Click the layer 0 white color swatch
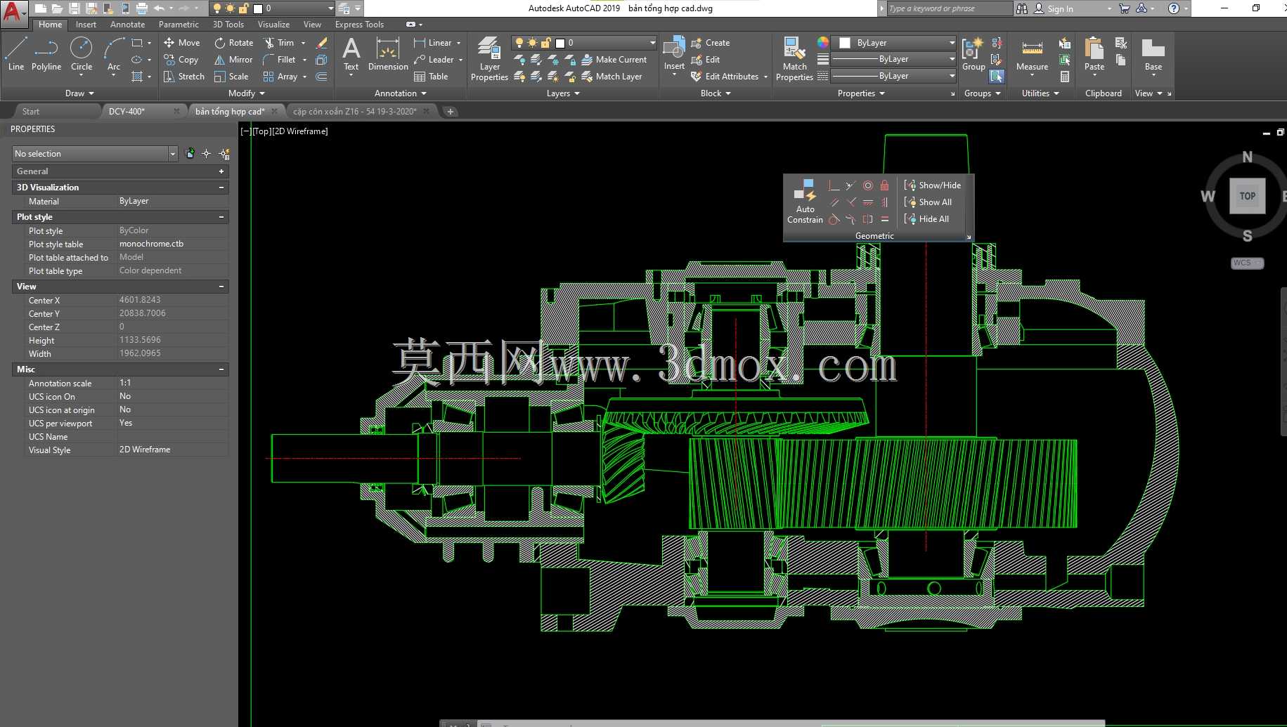This screenshot has width=1287, height=727. click(x=560, y=43)
